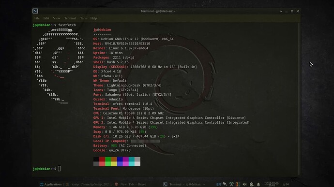Click the black color block in fastfetch output
334x187 pixels.
point(96,159)
